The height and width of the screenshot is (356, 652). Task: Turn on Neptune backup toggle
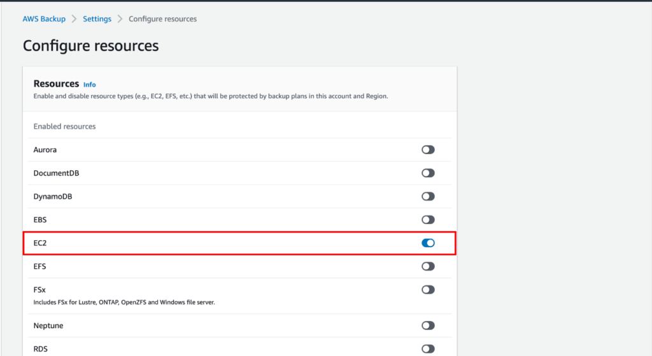pos(428,325)
